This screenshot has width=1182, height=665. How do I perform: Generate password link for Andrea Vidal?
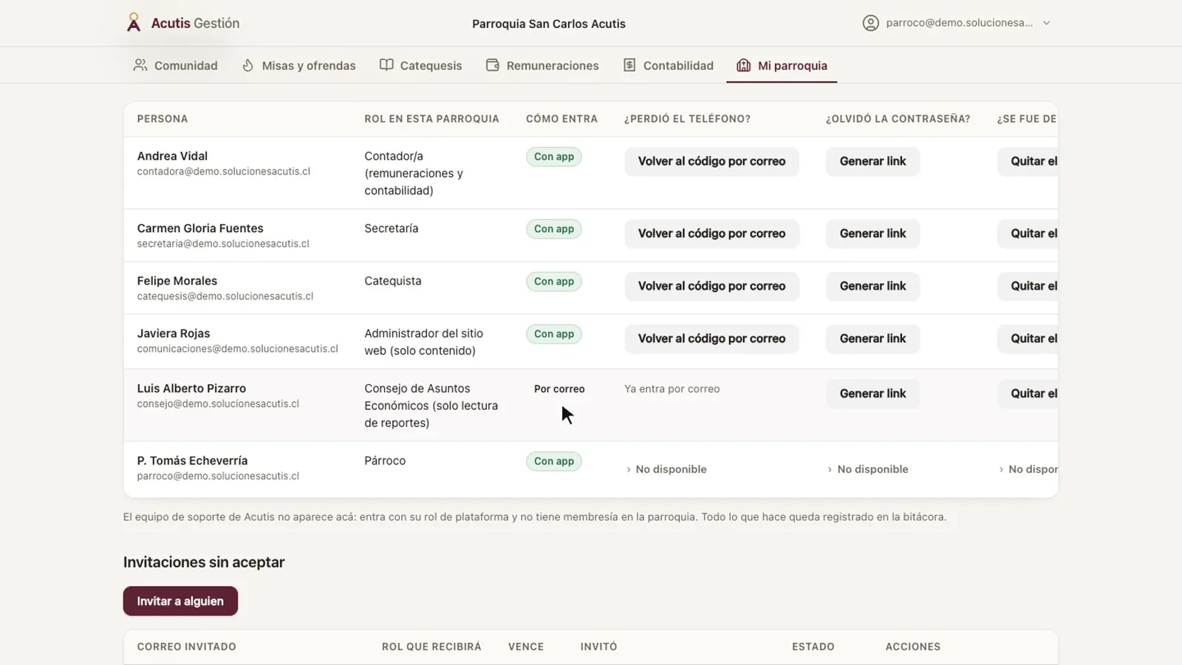tap(872, 161)
